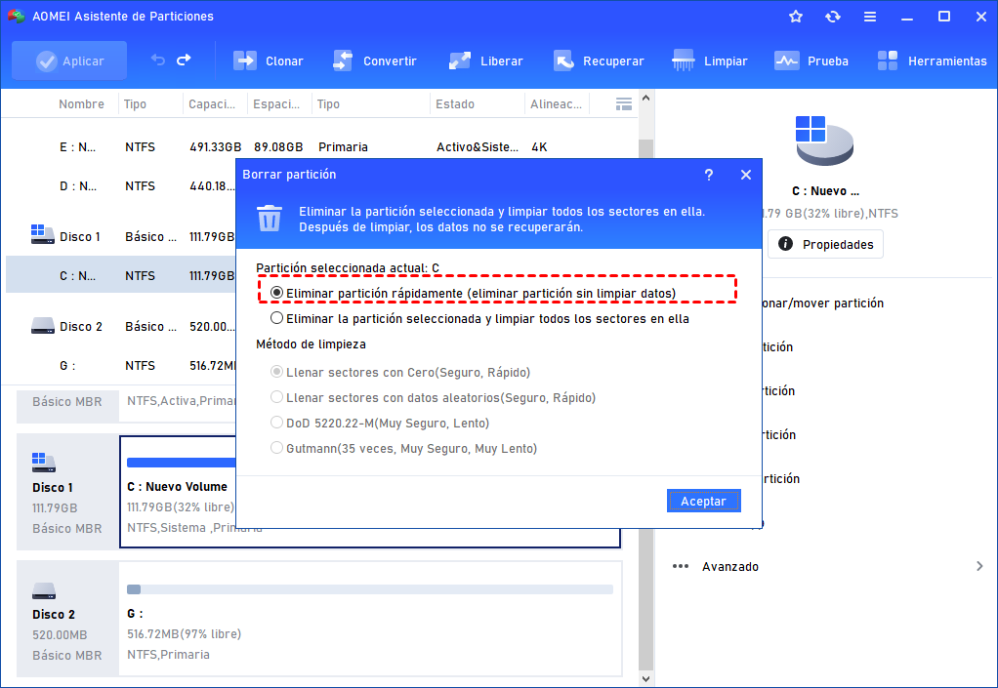Open the Convertir tool

coord(376,60)
